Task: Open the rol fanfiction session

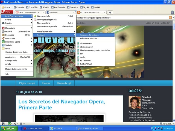Action: (x=95, y=61)
